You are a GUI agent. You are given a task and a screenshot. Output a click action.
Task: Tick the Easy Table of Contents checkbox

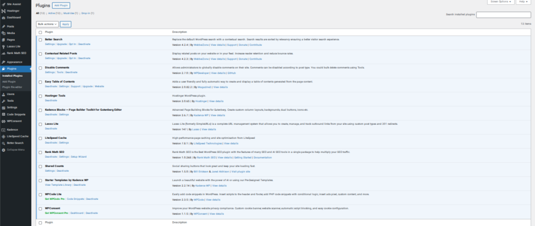click(40, 82)
